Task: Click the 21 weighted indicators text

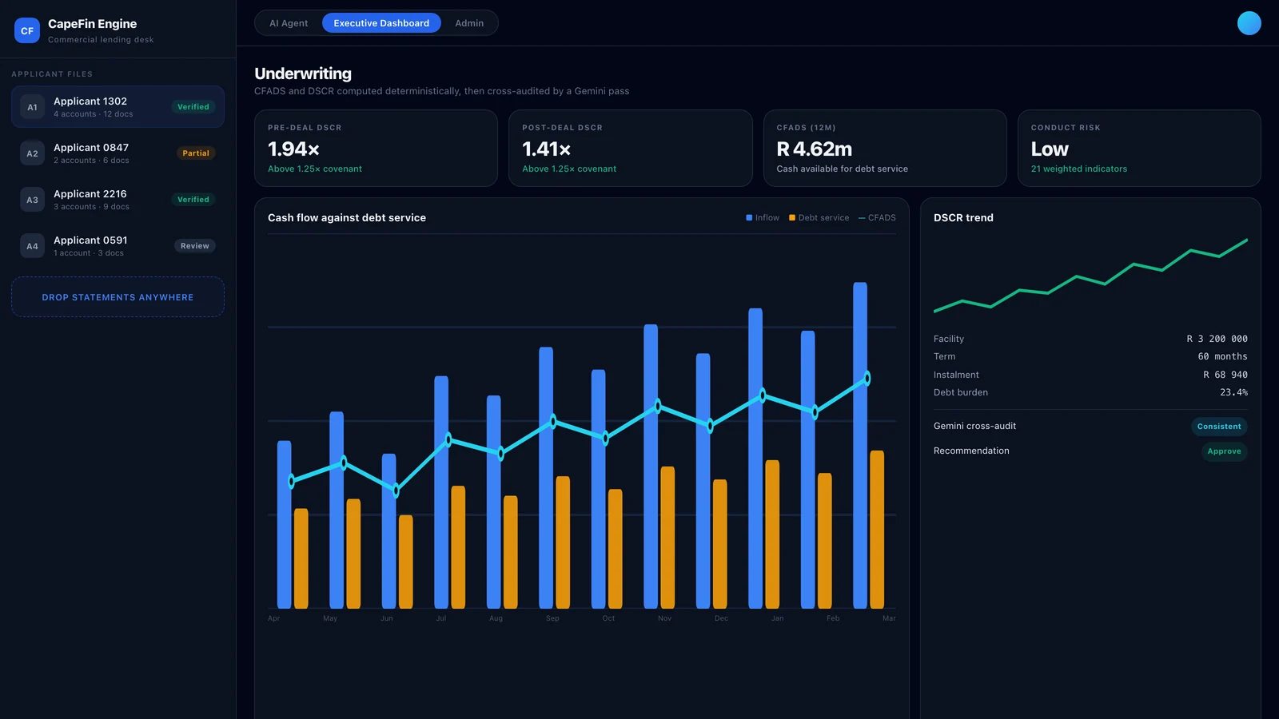Action: (1078, 169)
